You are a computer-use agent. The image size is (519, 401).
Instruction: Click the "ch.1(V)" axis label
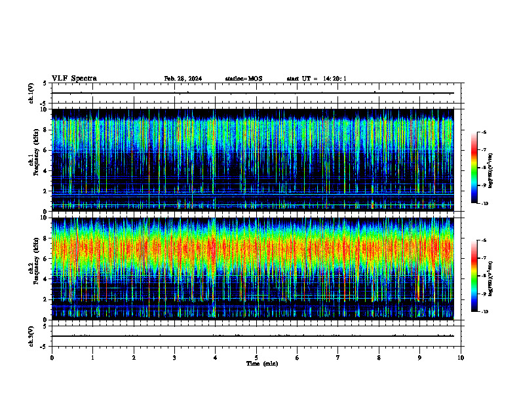(x=31, y=93)
